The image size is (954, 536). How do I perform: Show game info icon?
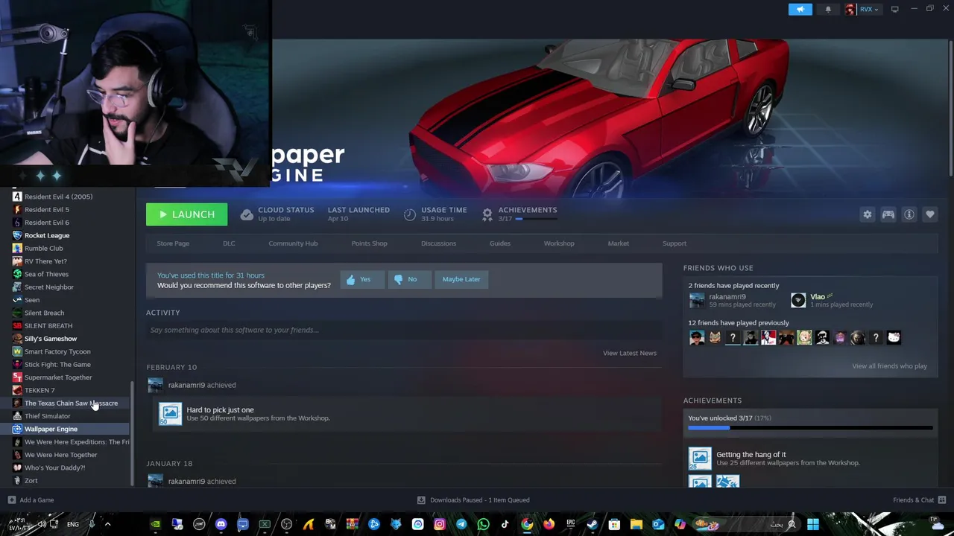tap(909, 214)
